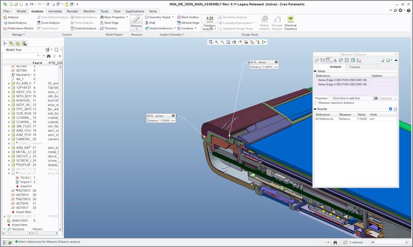413x247 pixels.
Task: Open the Manage group dropdown
Action: coord(18,34)
